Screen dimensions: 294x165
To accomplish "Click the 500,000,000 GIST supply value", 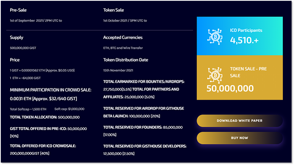I will 23,48.
